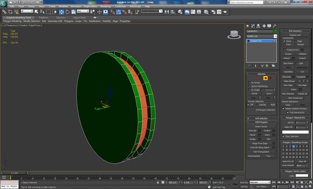
Task: Activate the Select and Rotate tool
Action: (68, 12)
